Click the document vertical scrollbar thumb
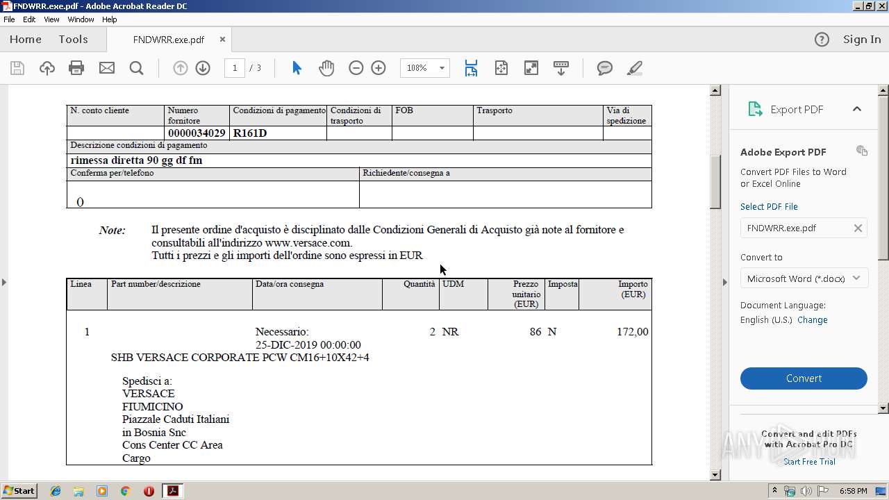The width and height of the screenshot is (889, 500). [x=715, y=182]
